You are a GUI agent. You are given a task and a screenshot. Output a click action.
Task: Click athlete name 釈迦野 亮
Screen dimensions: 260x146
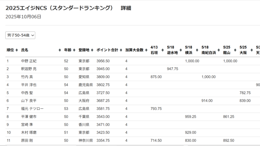(29, 69)
